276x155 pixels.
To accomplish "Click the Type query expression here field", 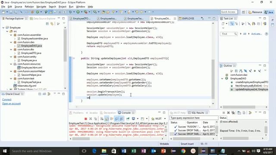I will click(x=194, y=118).
